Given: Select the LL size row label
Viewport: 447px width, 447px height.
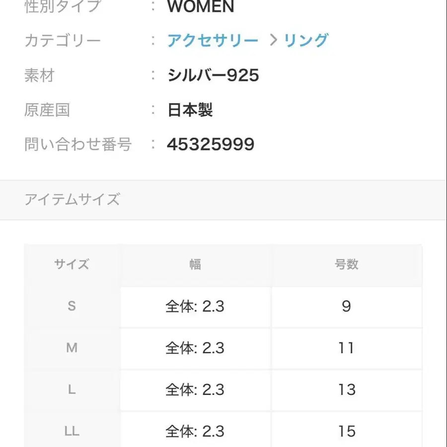Looking at the screenshot, I should click(x=72, y=431).
